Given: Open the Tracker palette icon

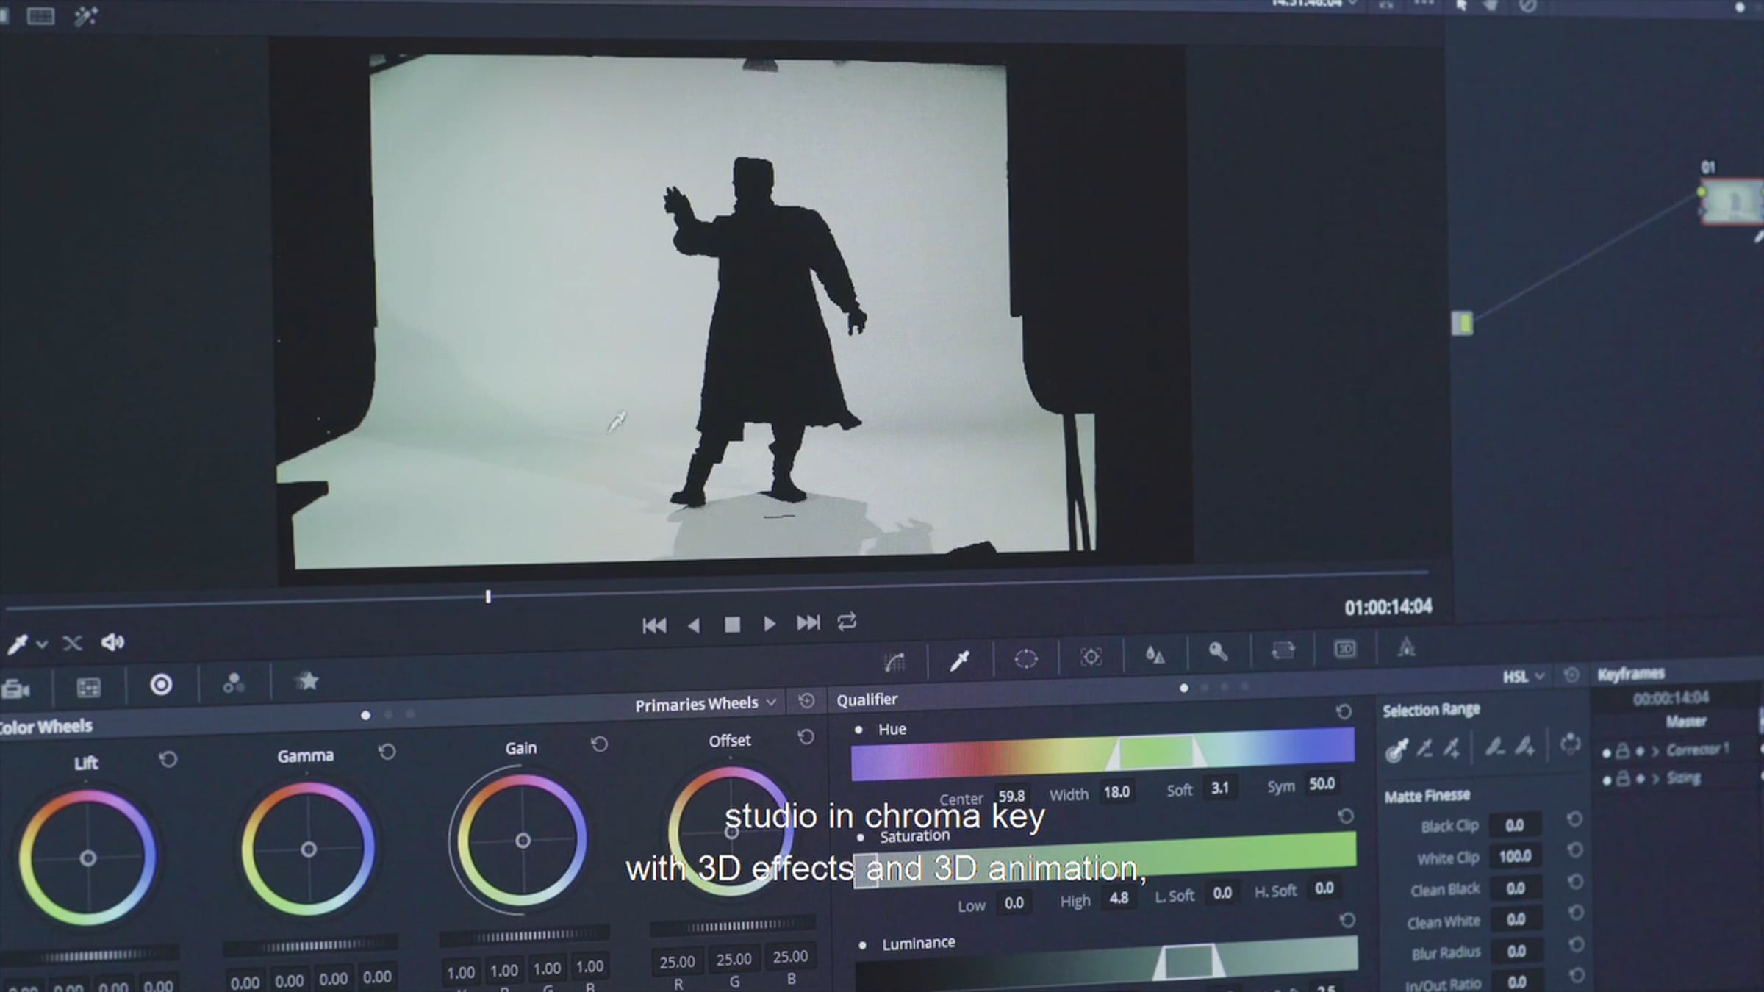Looking at the screenshot, I should pyautogui.click(x=1091, y=656).
